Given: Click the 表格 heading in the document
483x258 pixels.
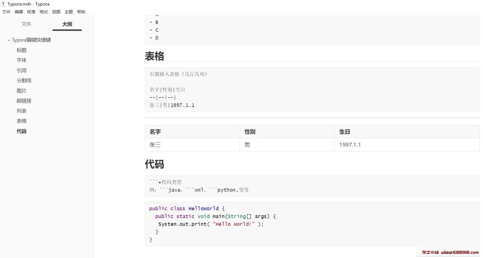Looking at the screenshot, I should 155,56.
